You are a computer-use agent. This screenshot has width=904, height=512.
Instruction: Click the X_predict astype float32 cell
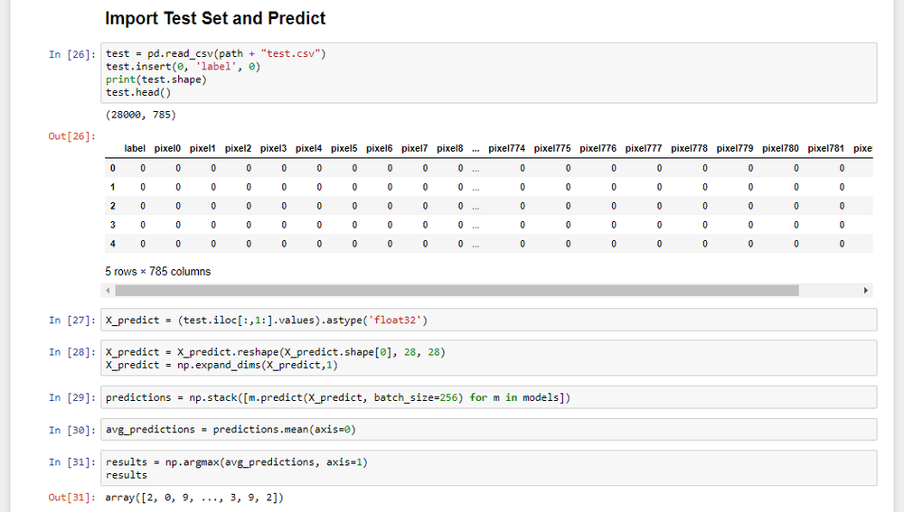point(488,320)
